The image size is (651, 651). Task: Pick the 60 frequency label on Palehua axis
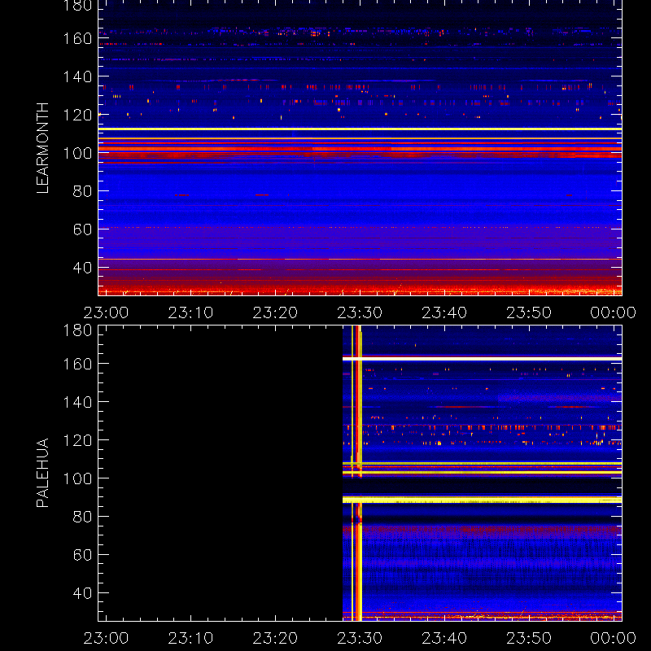(82, 555)
